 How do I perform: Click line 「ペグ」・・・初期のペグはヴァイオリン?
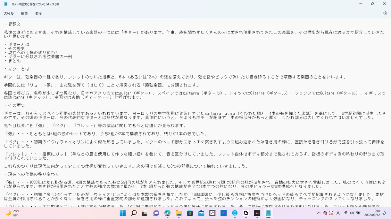[x=194, y=144]
